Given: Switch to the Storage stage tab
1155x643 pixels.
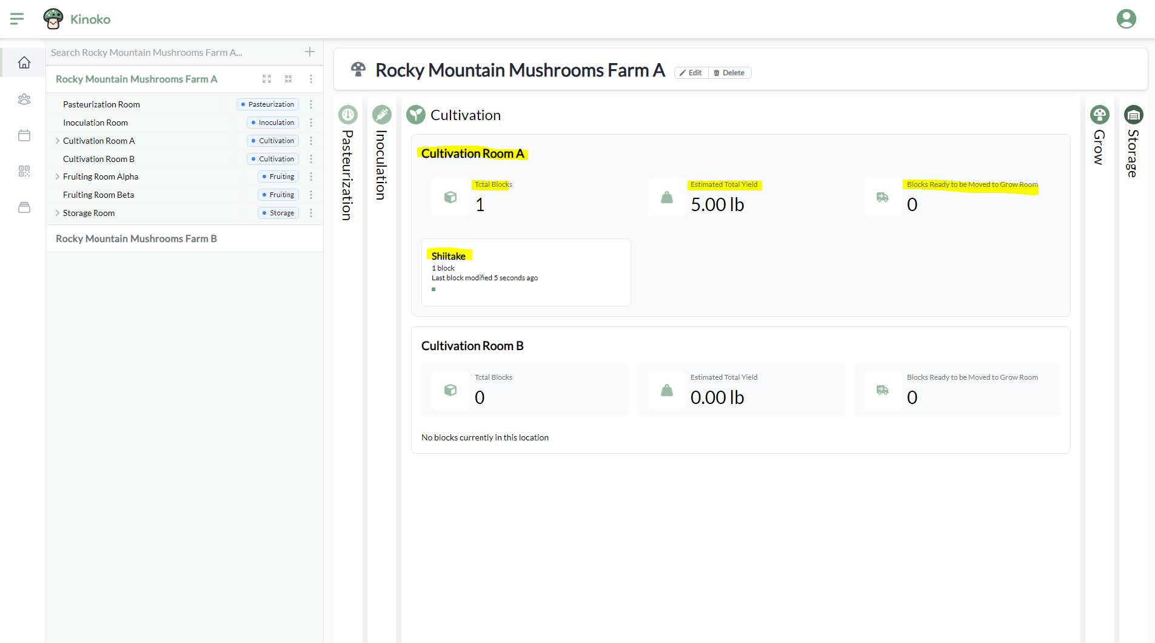Looking at the screenshot, I should coord(1133,146).
